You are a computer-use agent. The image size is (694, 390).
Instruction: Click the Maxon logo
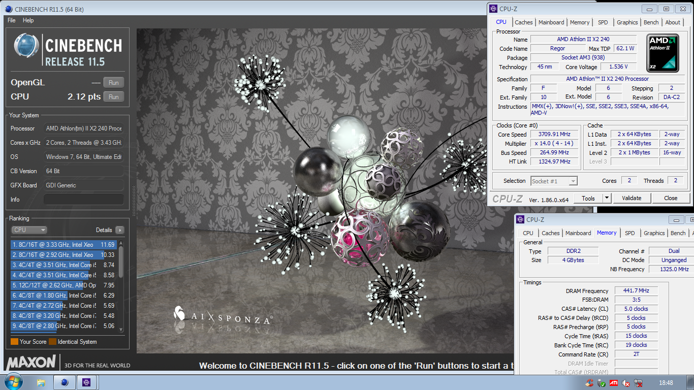(31, 363)
